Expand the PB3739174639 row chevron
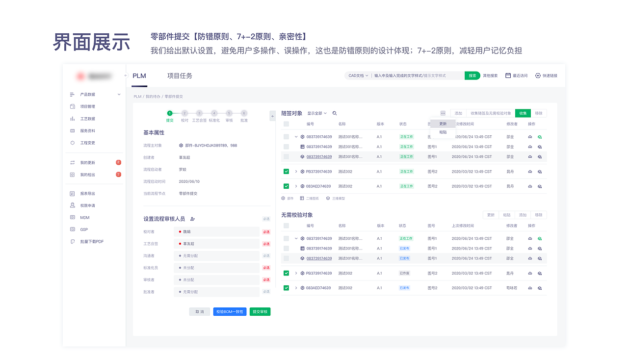Viewport: 628px width, 353px height. [x=296, y=172]
